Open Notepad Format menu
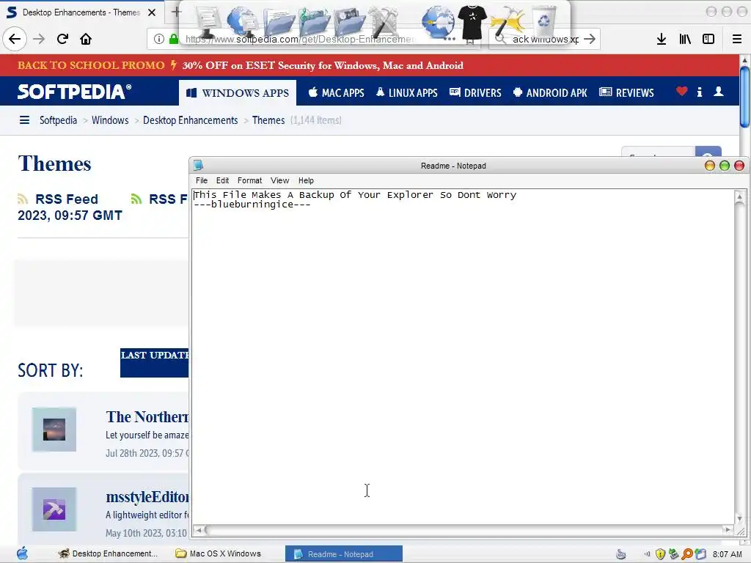 click(x=249, y=180)
